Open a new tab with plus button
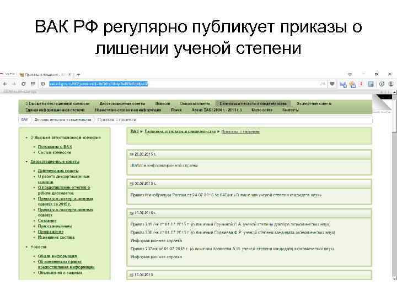Screen dimensions: 397x297 [x=78, y=75]
